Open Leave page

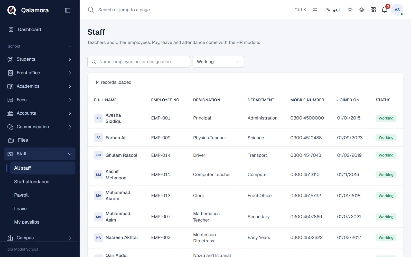pyautogui.click(x=43, y=209)
